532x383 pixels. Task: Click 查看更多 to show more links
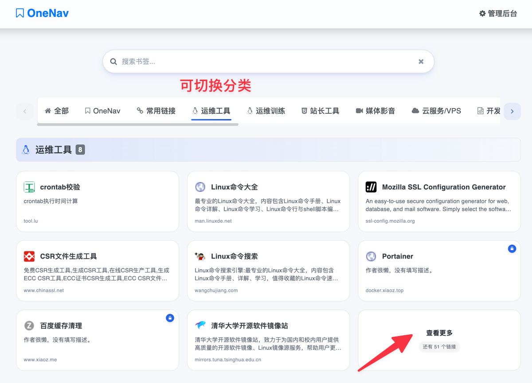[x=439, y=333]
